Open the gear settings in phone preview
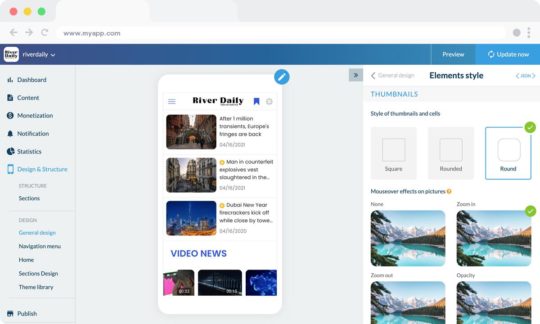This screenshot has height=324, width=540. (269, 102)
